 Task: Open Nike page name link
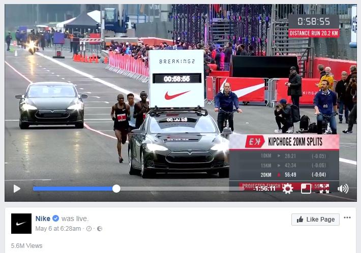point(43,219)
